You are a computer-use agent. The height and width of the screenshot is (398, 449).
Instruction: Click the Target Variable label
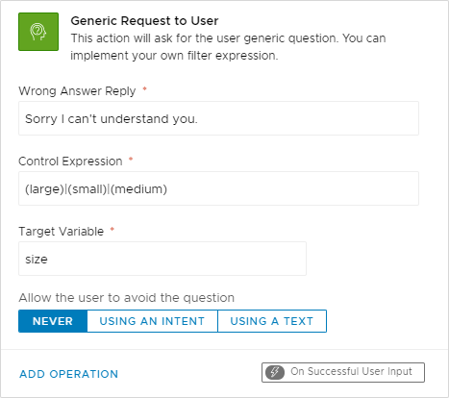[x=62, y=232]
